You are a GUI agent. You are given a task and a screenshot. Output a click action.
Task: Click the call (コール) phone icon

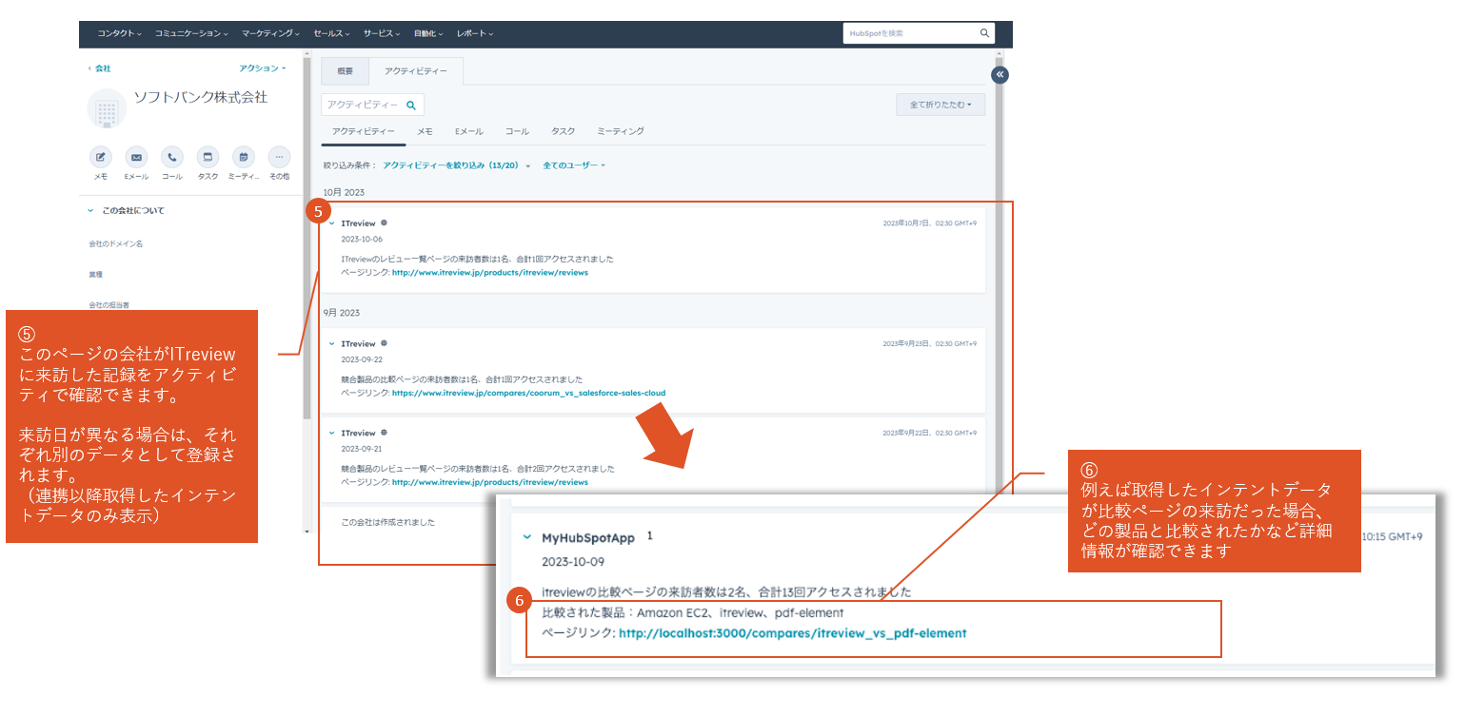pyautogui.click(x=172, y=158)
